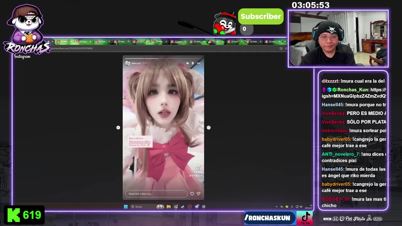Like the story with the heart icon
Screen dimensions: 402x226
pyautogui.click(x=192, y=194)
